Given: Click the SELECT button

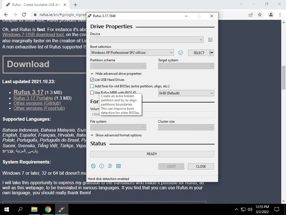Looking at the screenshot, I should click(199, 53).
